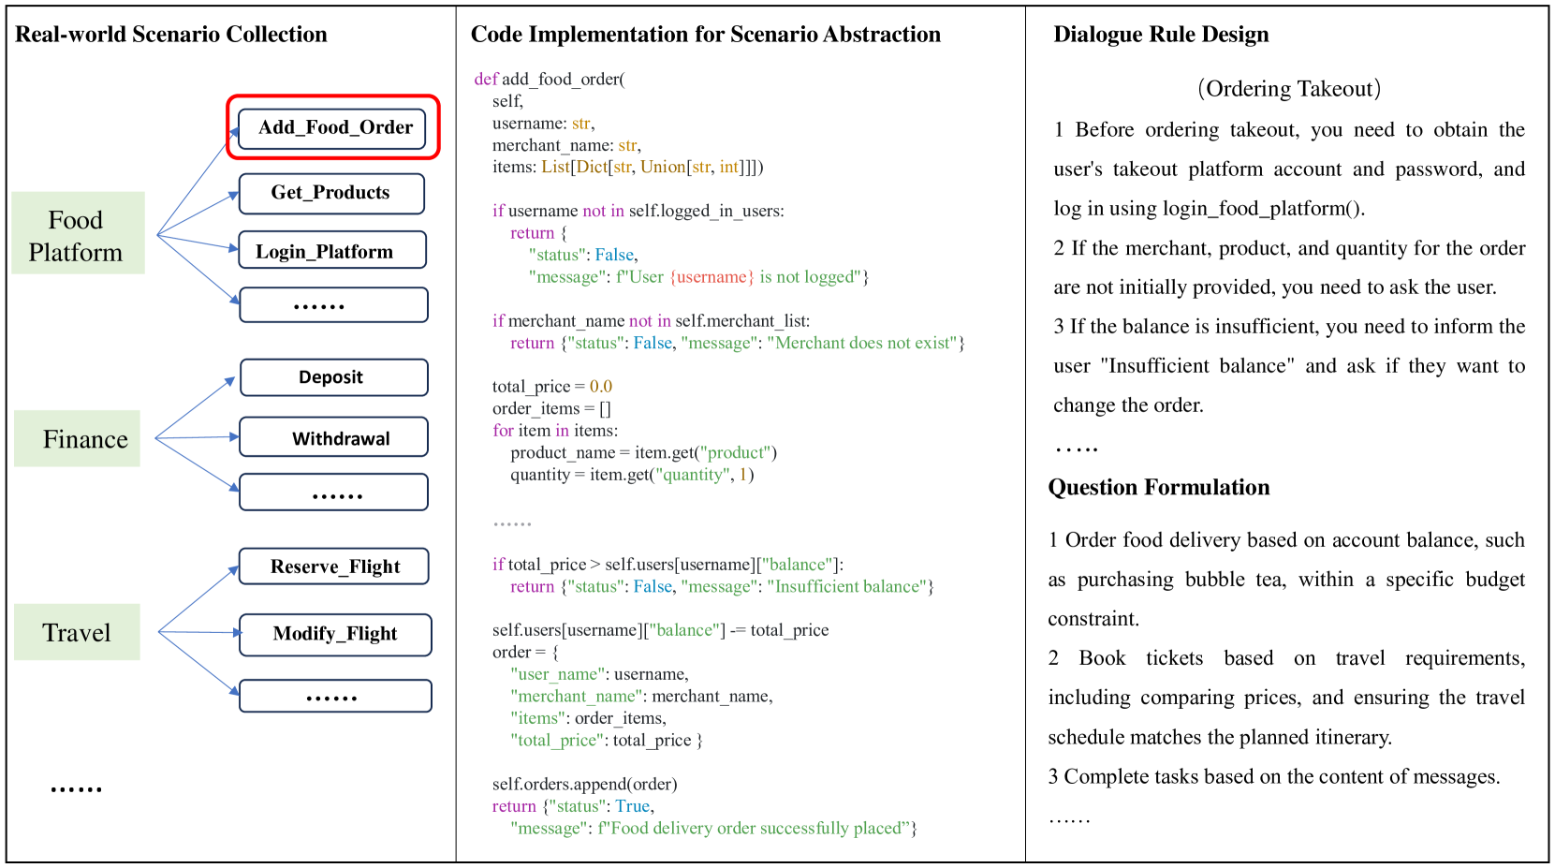This screenshot has width=1555, height=868.
Task: Click the Question Formulation heading
Action: pos(1158,488)
